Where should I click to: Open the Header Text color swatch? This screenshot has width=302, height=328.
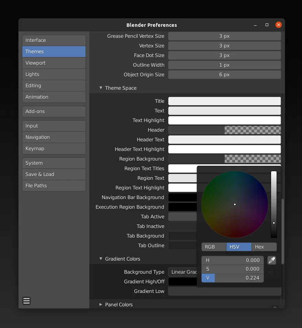click(x=224, y=140)
